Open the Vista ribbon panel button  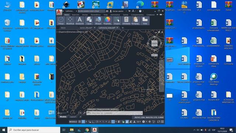pos(145,21)
